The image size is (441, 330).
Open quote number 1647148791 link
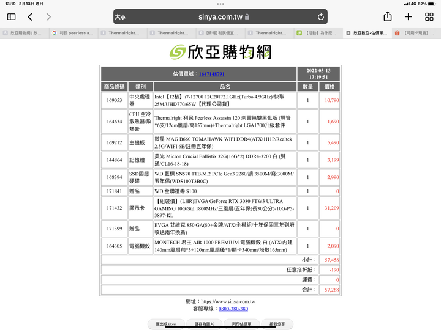pos(211,74)
